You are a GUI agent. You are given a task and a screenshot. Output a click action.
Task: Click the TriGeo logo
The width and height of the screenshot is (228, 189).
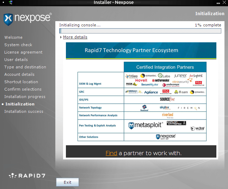pyautogui.click(x=131, y=76)
